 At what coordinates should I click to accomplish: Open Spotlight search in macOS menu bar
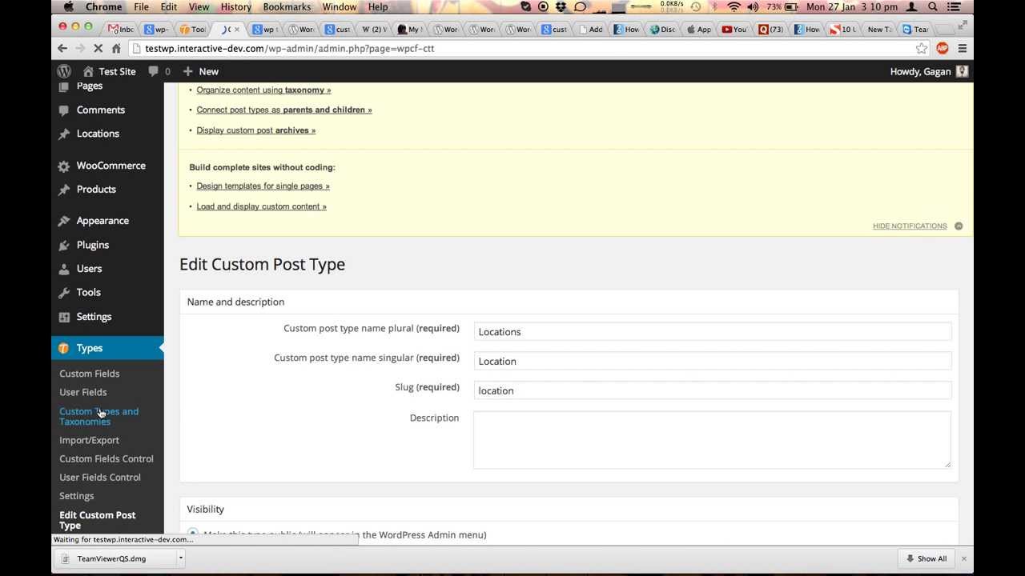point(933,7)
